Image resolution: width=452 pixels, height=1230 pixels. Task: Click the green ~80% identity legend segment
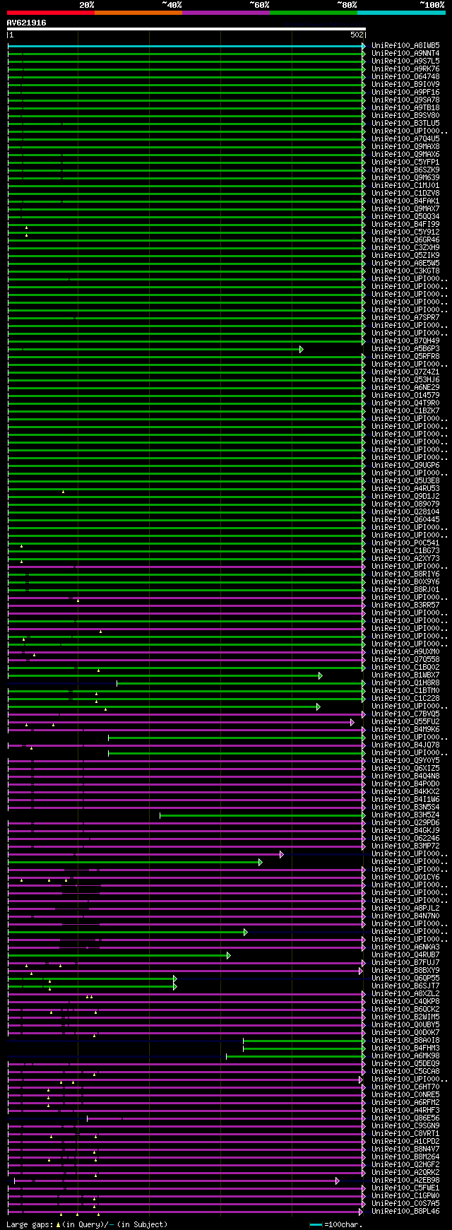(314, 13)
